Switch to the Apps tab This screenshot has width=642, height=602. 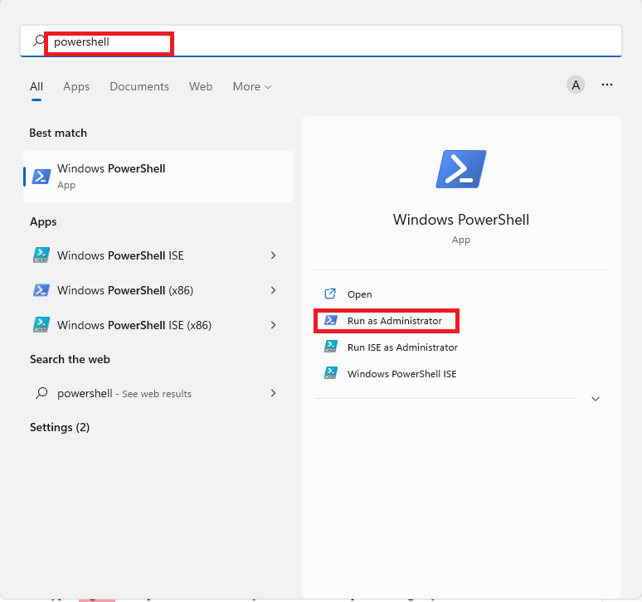(76, 87)
